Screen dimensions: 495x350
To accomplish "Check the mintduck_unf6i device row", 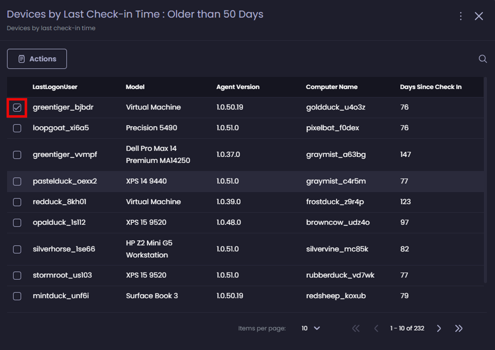I will pyautogui.click(x=17, y=296).
